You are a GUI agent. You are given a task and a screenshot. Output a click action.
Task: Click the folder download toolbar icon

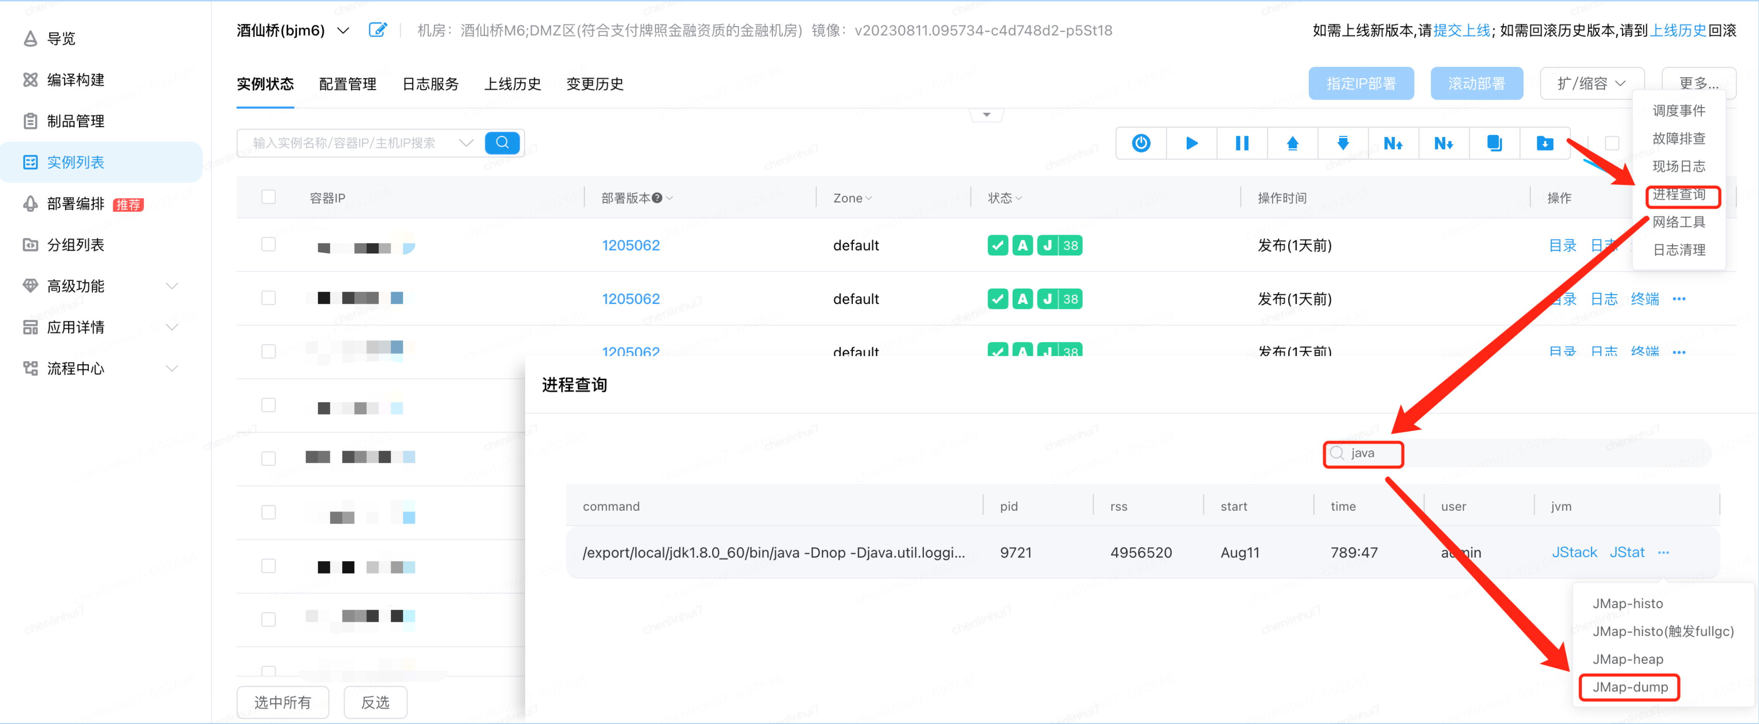tap(1544, 143)
